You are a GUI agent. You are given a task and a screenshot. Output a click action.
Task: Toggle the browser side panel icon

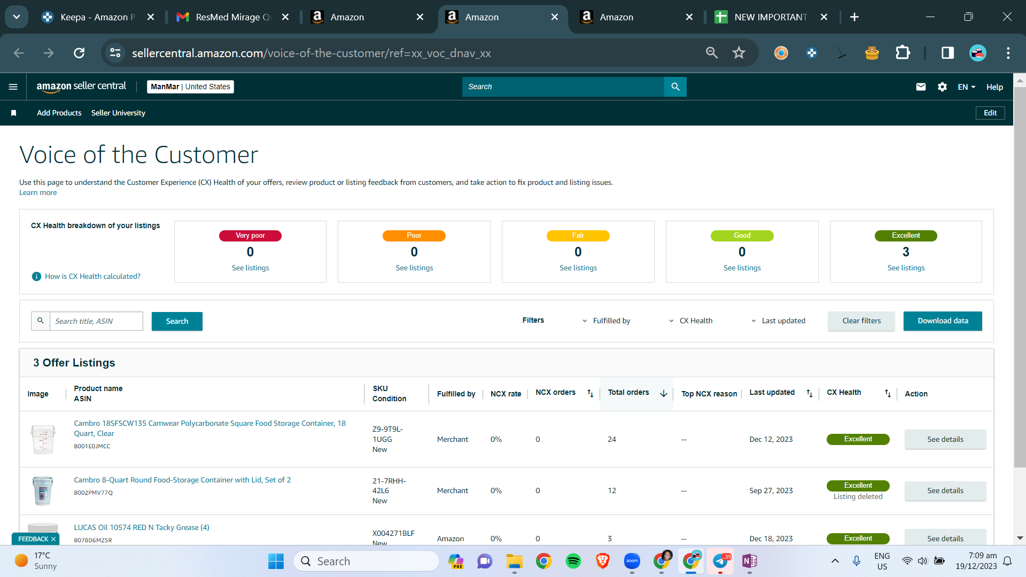[x=947, y=53]
